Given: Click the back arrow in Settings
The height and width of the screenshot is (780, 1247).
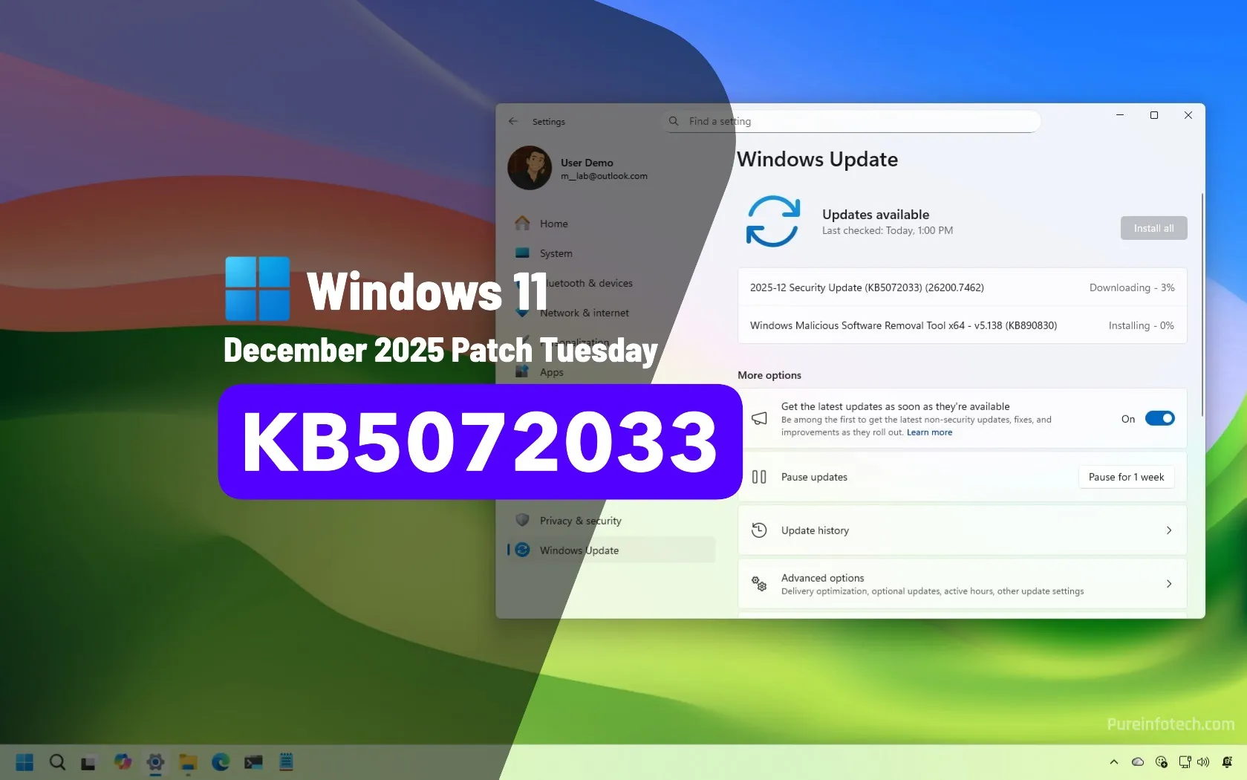Looking at the screenshot, I should [512, 121].
